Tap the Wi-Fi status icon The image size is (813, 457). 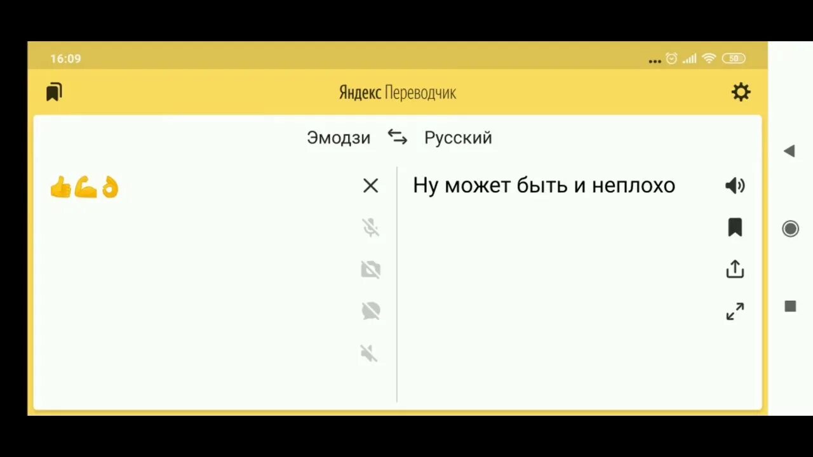pos(709,58)
